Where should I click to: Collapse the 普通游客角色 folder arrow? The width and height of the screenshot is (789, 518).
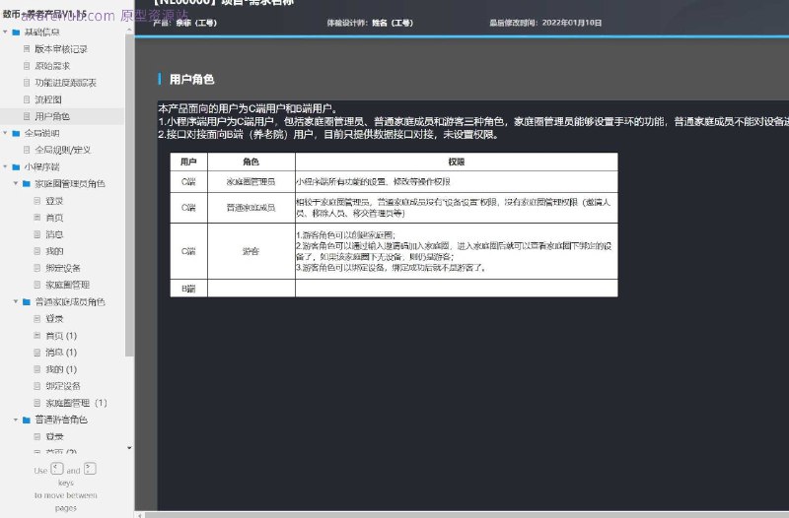pos(16,420)
